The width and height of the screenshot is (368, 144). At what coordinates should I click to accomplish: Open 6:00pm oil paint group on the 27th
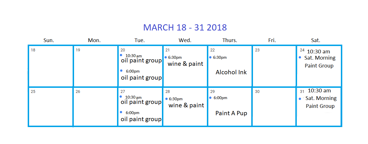[141, 116]
